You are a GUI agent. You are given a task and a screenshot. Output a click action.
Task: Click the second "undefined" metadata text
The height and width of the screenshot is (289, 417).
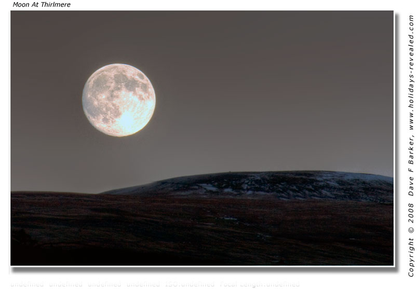click(x=66, y=284)
